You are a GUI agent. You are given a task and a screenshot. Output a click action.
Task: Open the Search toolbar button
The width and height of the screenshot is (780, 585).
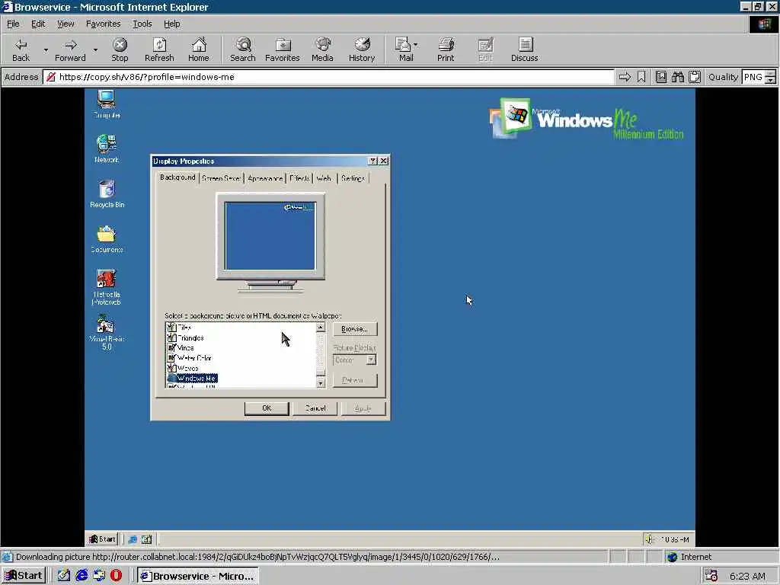(x=243, y=50)
